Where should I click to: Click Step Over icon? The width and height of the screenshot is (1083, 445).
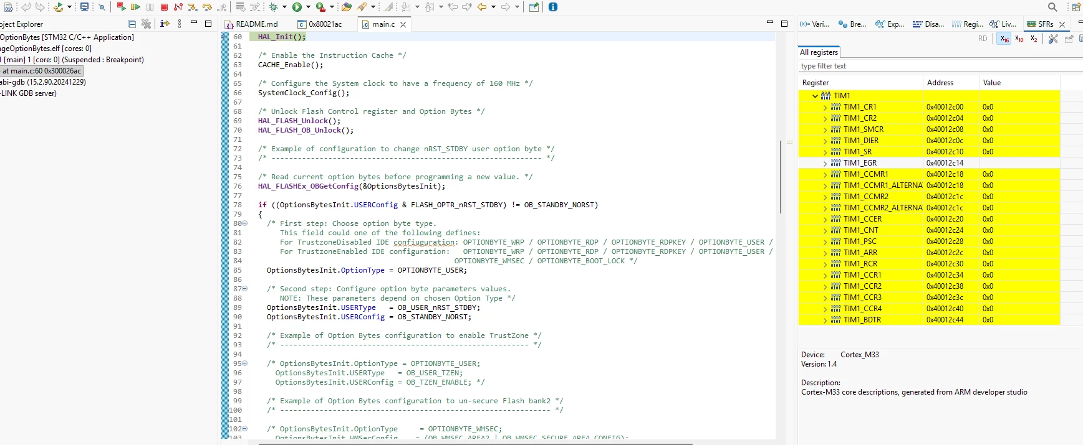pyautogui.click(x=207, y=7)
